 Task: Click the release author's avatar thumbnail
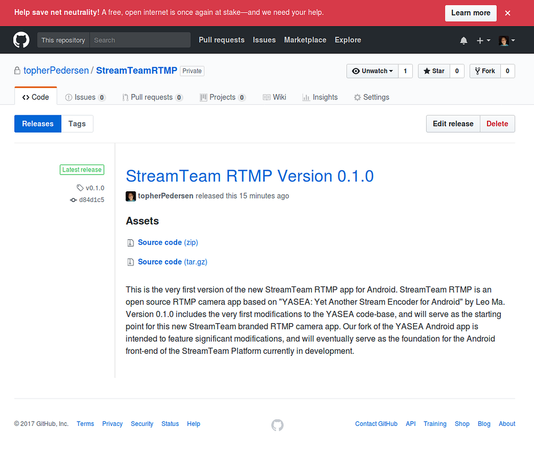131,196
